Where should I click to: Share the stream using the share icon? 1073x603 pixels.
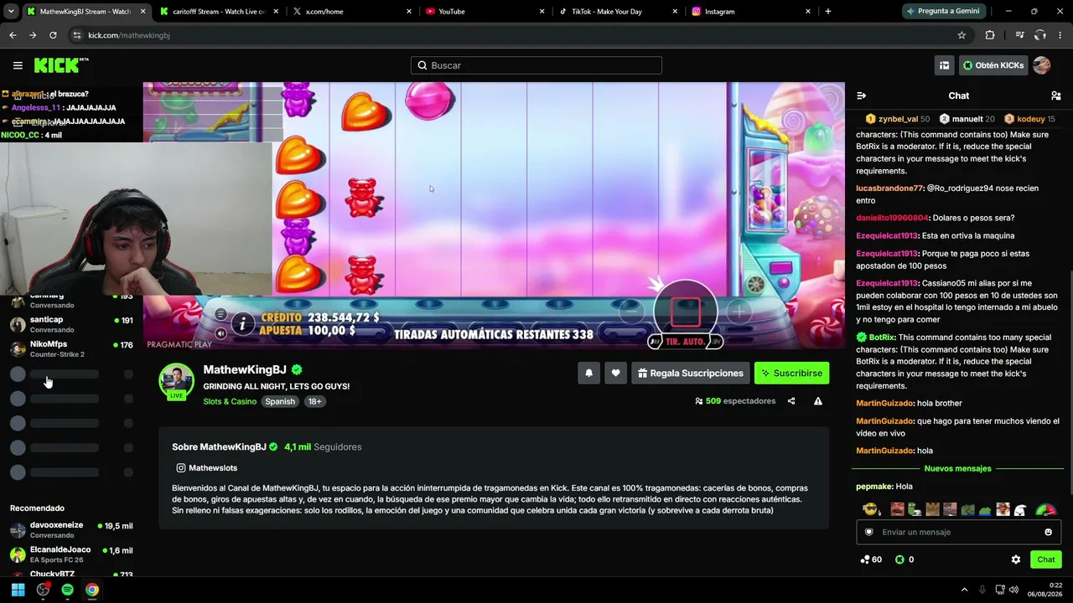tap(791, 401)
